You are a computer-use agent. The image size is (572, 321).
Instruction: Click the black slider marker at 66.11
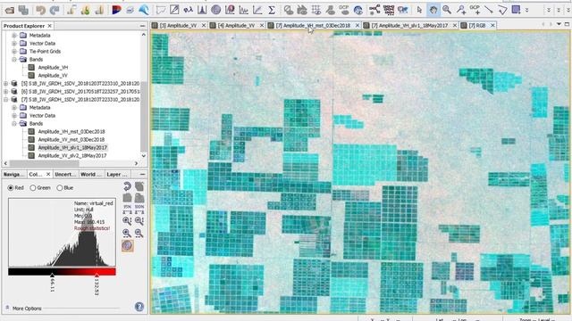[52, 276]
